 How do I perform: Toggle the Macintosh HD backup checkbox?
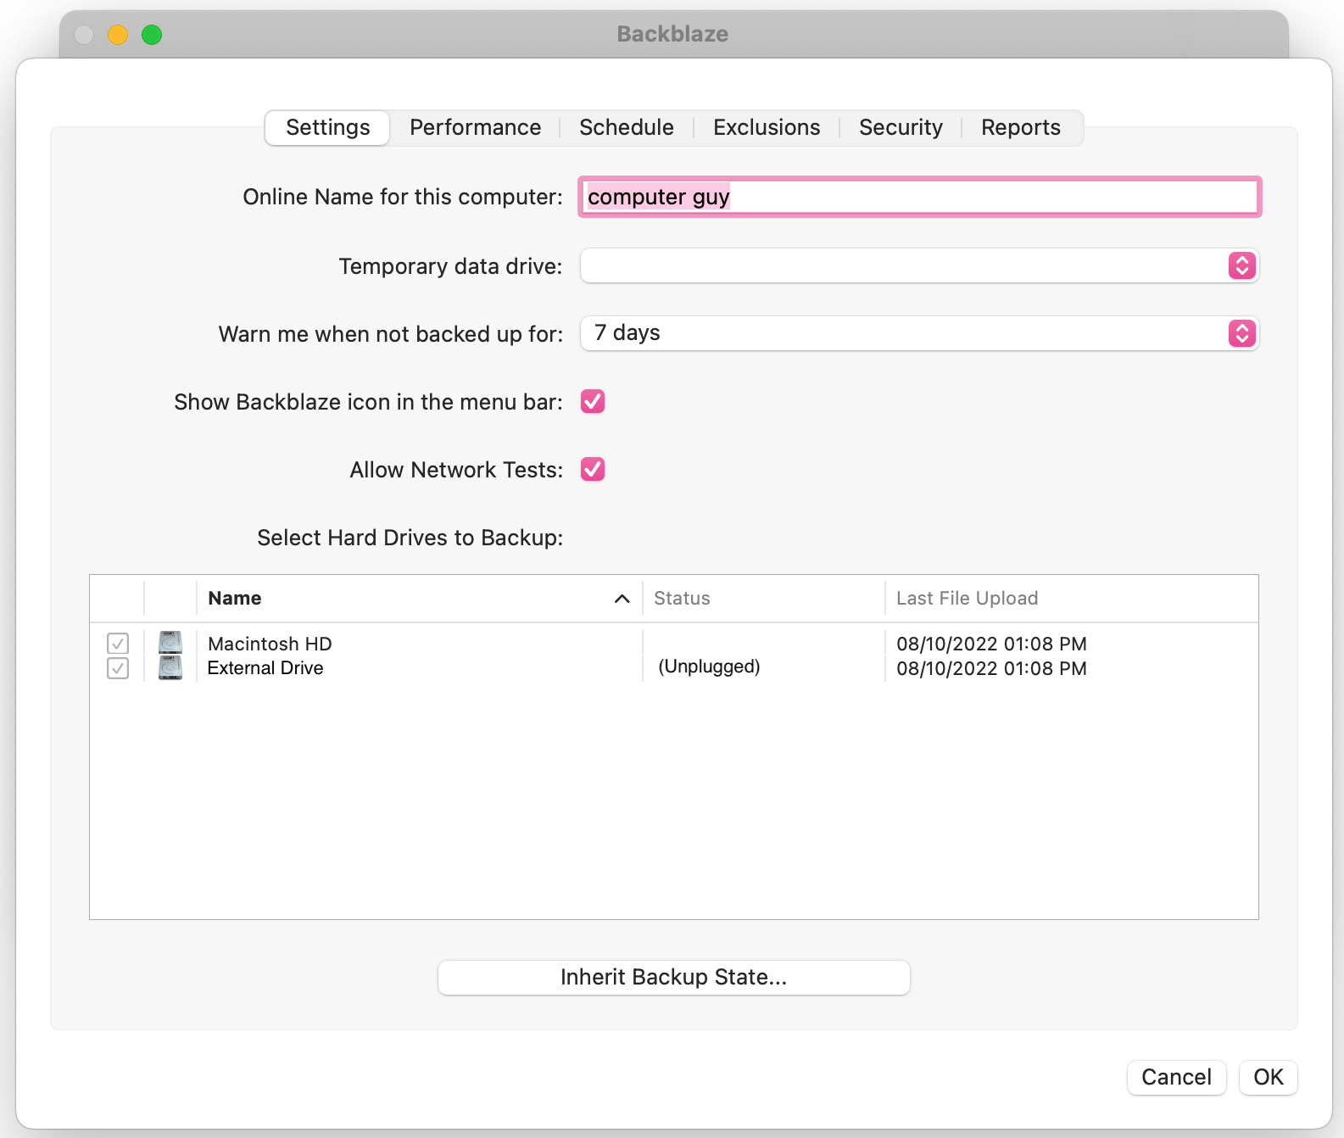tap(118, 644)
